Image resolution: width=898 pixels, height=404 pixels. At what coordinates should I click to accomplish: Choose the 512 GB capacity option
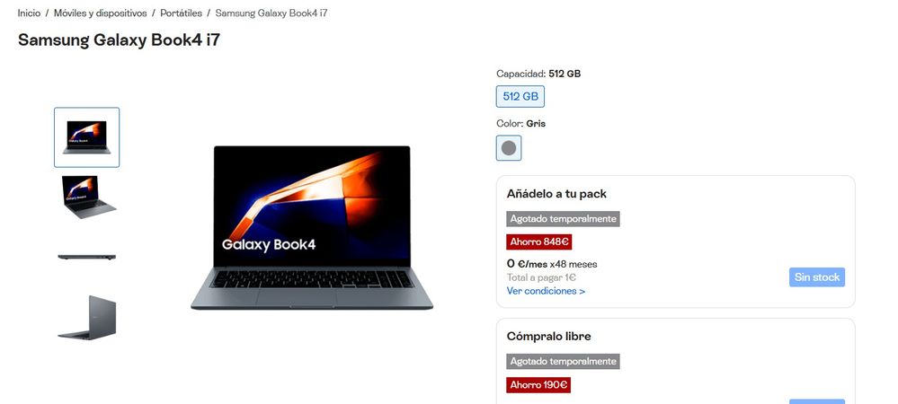pos(520,97)
